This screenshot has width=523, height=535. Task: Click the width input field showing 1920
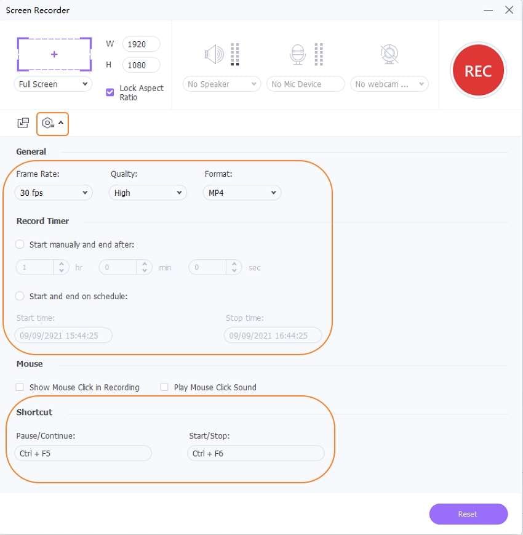point(141,44)
